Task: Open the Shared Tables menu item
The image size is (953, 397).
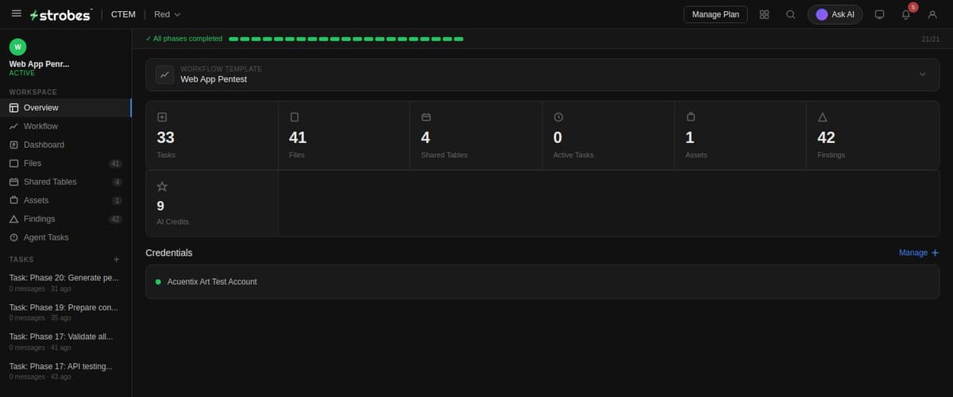Action: click(66, 182)
